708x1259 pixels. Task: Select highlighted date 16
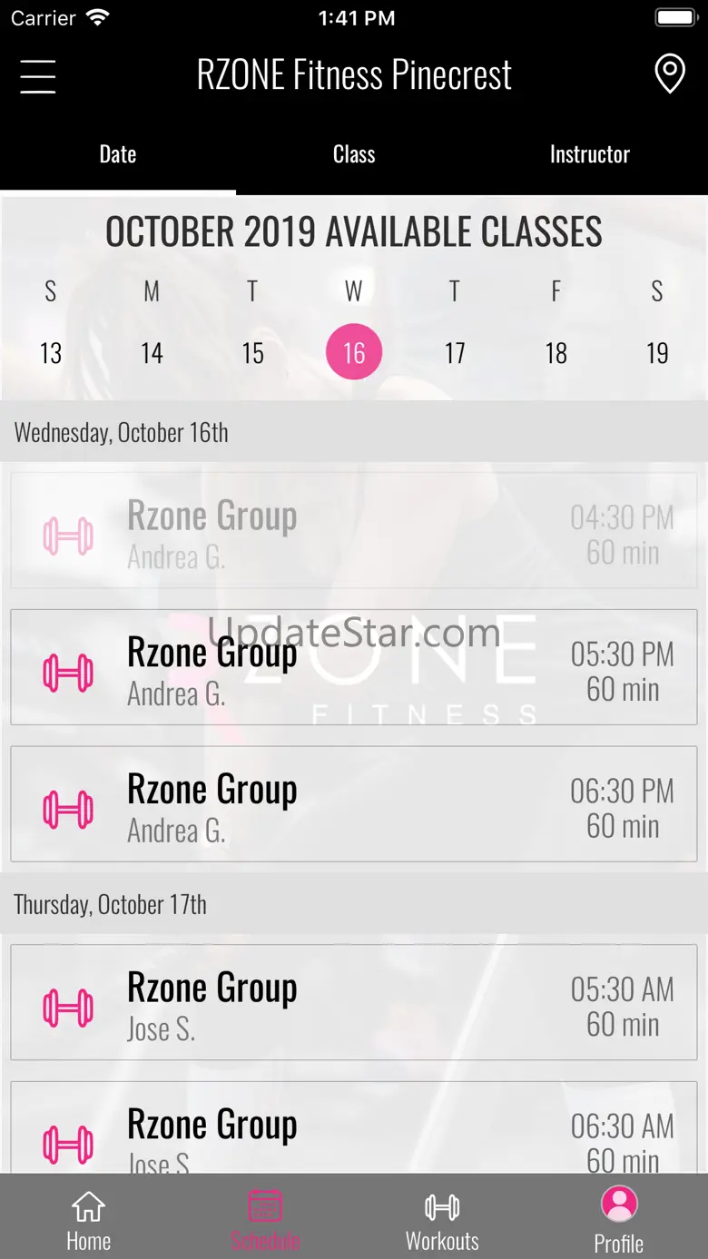point(354,352)
